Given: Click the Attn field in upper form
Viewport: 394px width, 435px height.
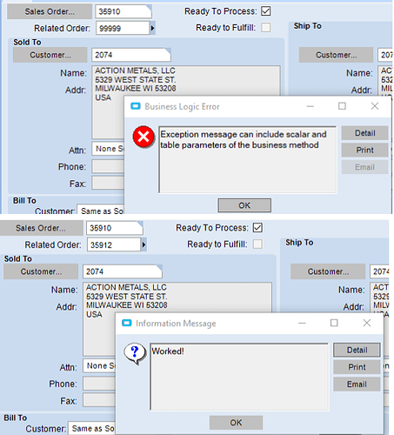Looking at the screenshot, I should pyautogui.click(x=108, y=149).
